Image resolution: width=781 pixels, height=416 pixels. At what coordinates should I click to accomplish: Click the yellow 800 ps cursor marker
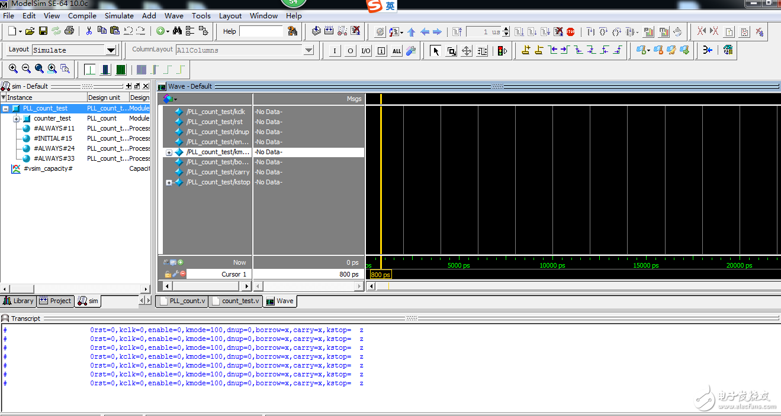click(380, 275)
